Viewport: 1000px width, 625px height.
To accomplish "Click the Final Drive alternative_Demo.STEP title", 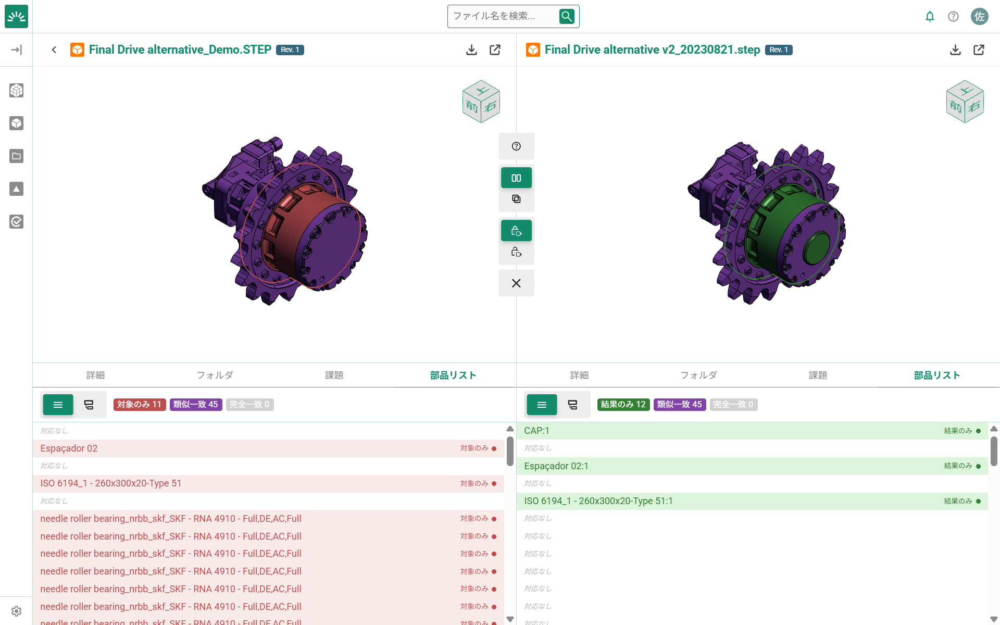I will pos(180,50).
